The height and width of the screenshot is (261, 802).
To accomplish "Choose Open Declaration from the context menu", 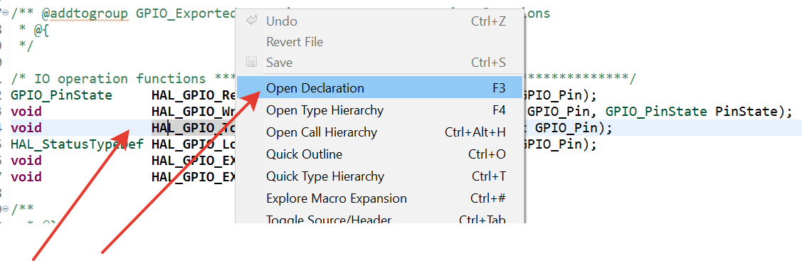I will point(379,88).
